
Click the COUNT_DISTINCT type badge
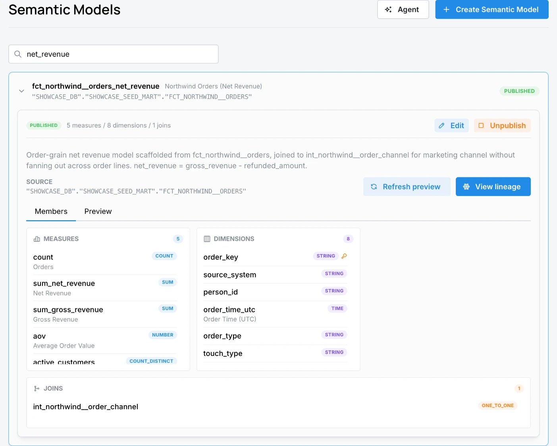(151, 361)
